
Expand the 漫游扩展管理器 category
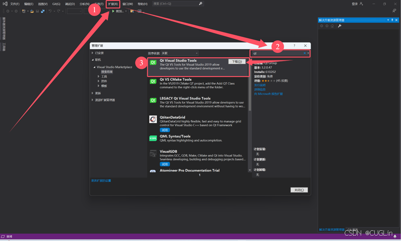pyautogui.click(x=92, y=100)
